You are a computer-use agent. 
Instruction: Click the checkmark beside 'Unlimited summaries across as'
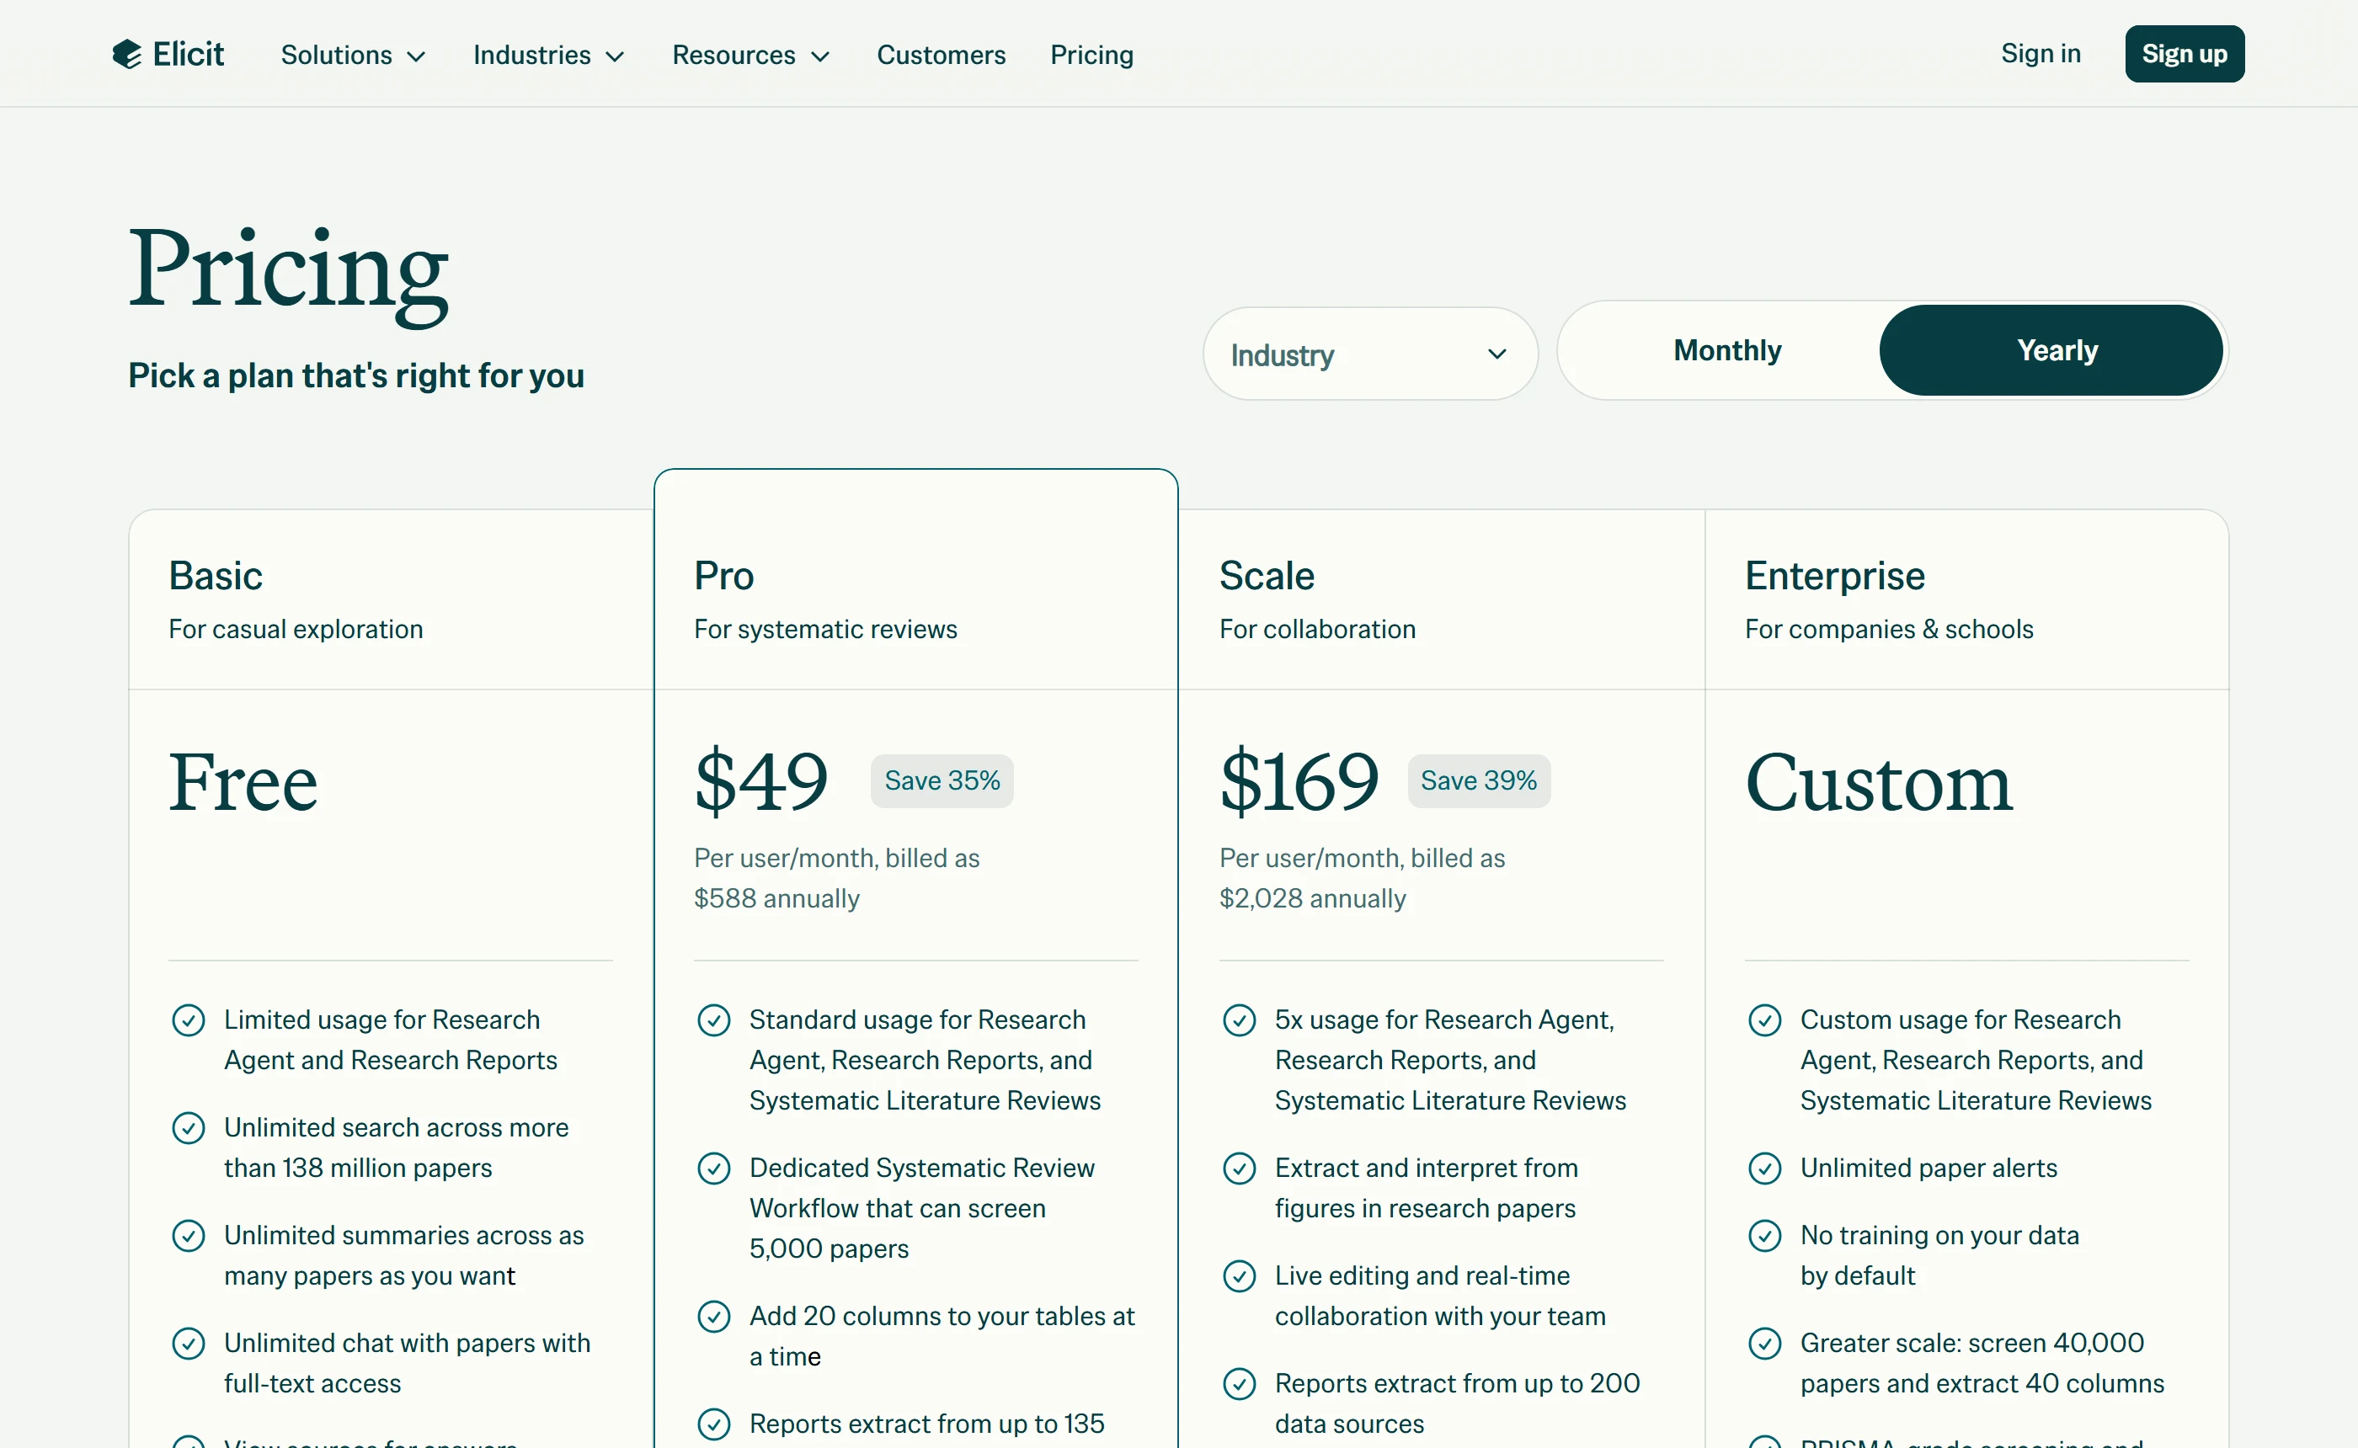188,1235
